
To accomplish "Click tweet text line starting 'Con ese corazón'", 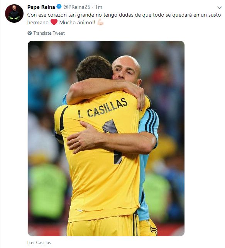I will (124, 15).
